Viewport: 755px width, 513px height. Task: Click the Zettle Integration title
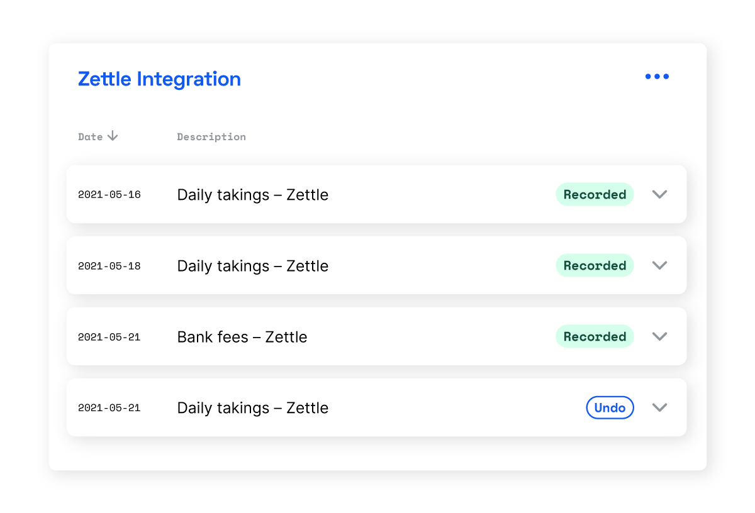click(159, 79)
